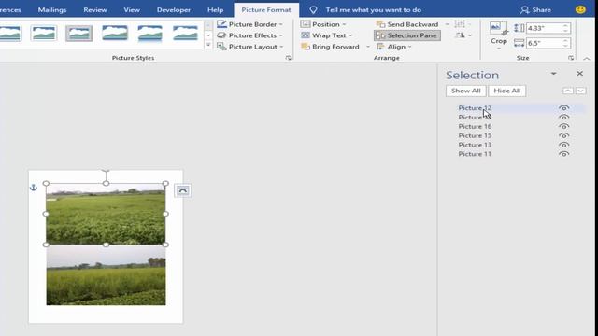
Task: Switch to the Review tab
Action: coord(95,10)
